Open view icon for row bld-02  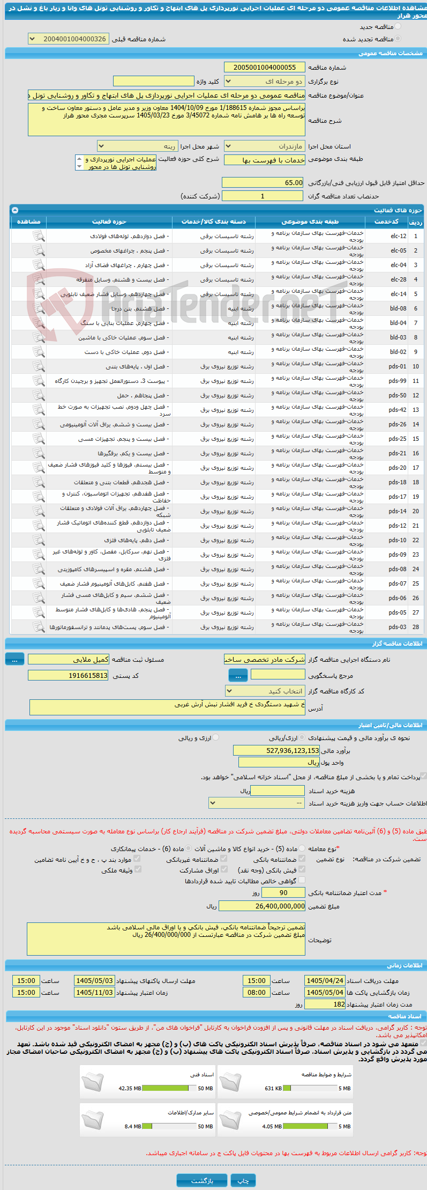39,352
